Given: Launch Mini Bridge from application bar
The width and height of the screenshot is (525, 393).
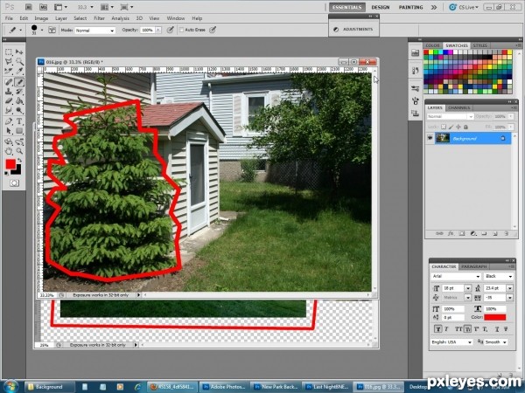Looking at the screenshot, I should [43, 7].
